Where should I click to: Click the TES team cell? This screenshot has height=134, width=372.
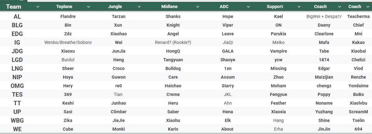17,94
